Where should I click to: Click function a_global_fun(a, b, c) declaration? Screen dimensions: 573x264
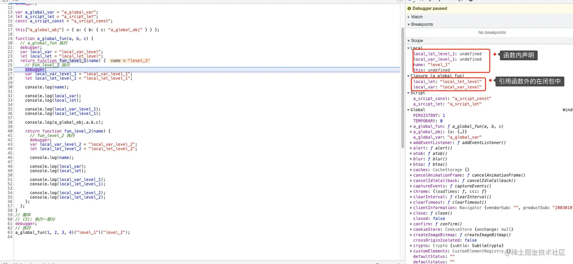coord(54,39)
